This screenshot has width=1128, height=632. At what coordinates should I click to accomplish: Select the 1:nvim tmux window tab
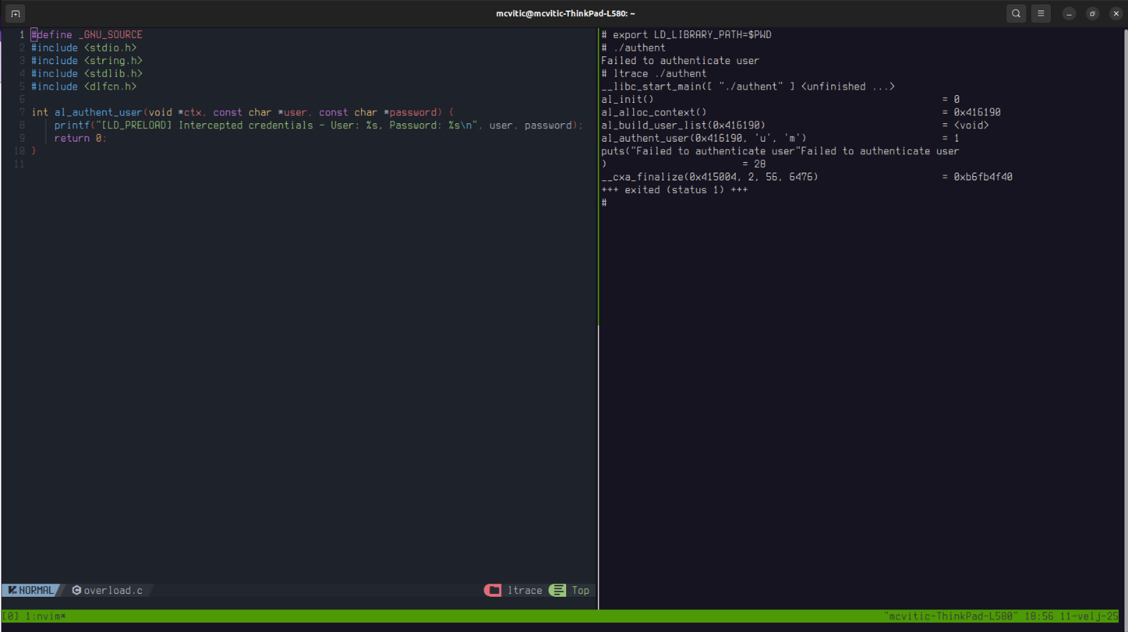pos(46,616)
